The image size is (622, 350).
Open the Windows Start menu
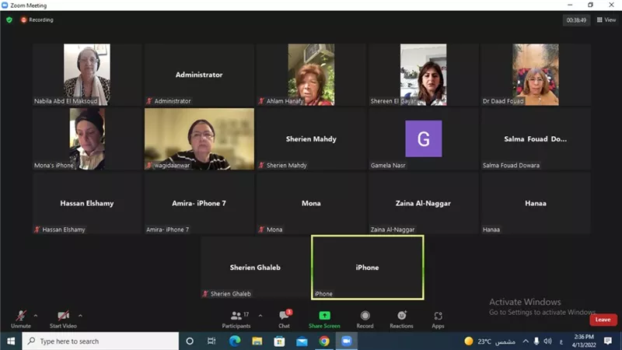click(11, 341)
